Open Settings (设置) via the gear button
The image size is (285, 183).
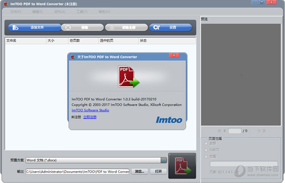coord(171,27)
